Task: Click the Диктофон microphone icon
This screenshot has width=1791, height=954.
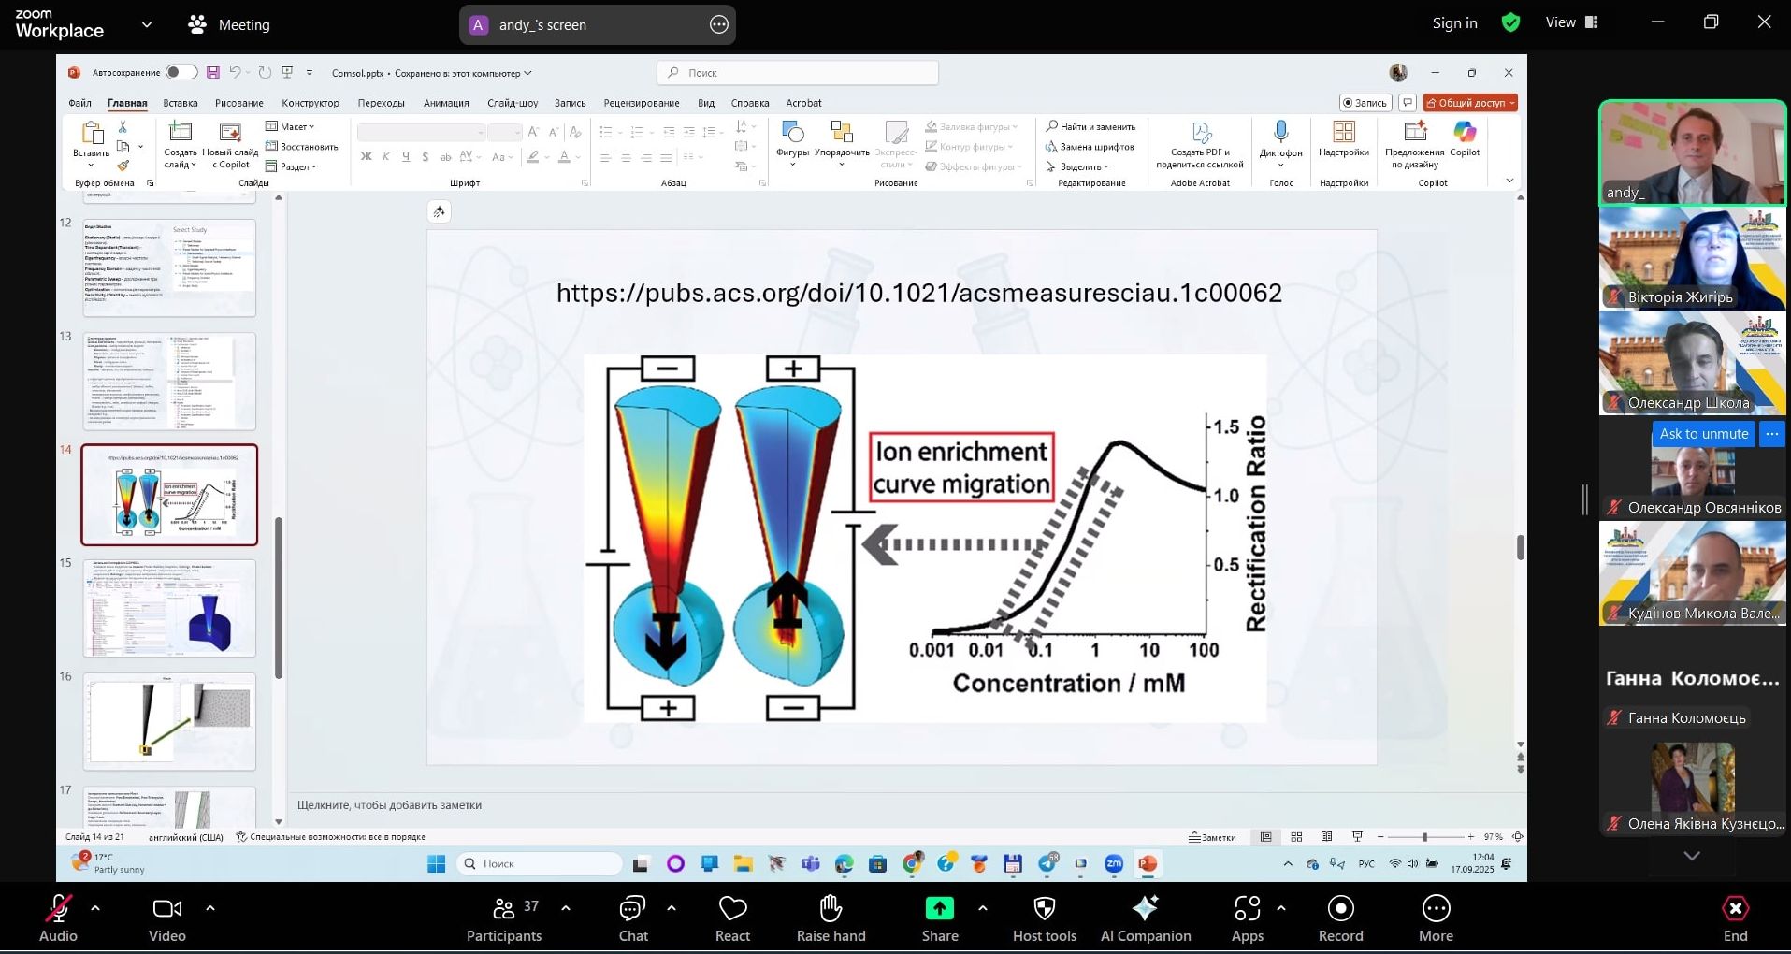Action: 1281,132
